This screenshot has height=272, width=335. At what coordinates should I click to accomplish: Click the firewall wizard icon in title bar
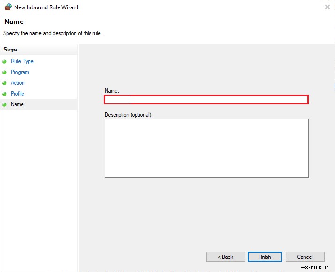pyautogui.click(x=8, y=7)
